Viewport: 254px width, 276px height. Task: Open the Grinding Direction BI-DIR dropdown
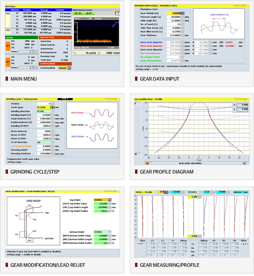click(x=53, y=111)
